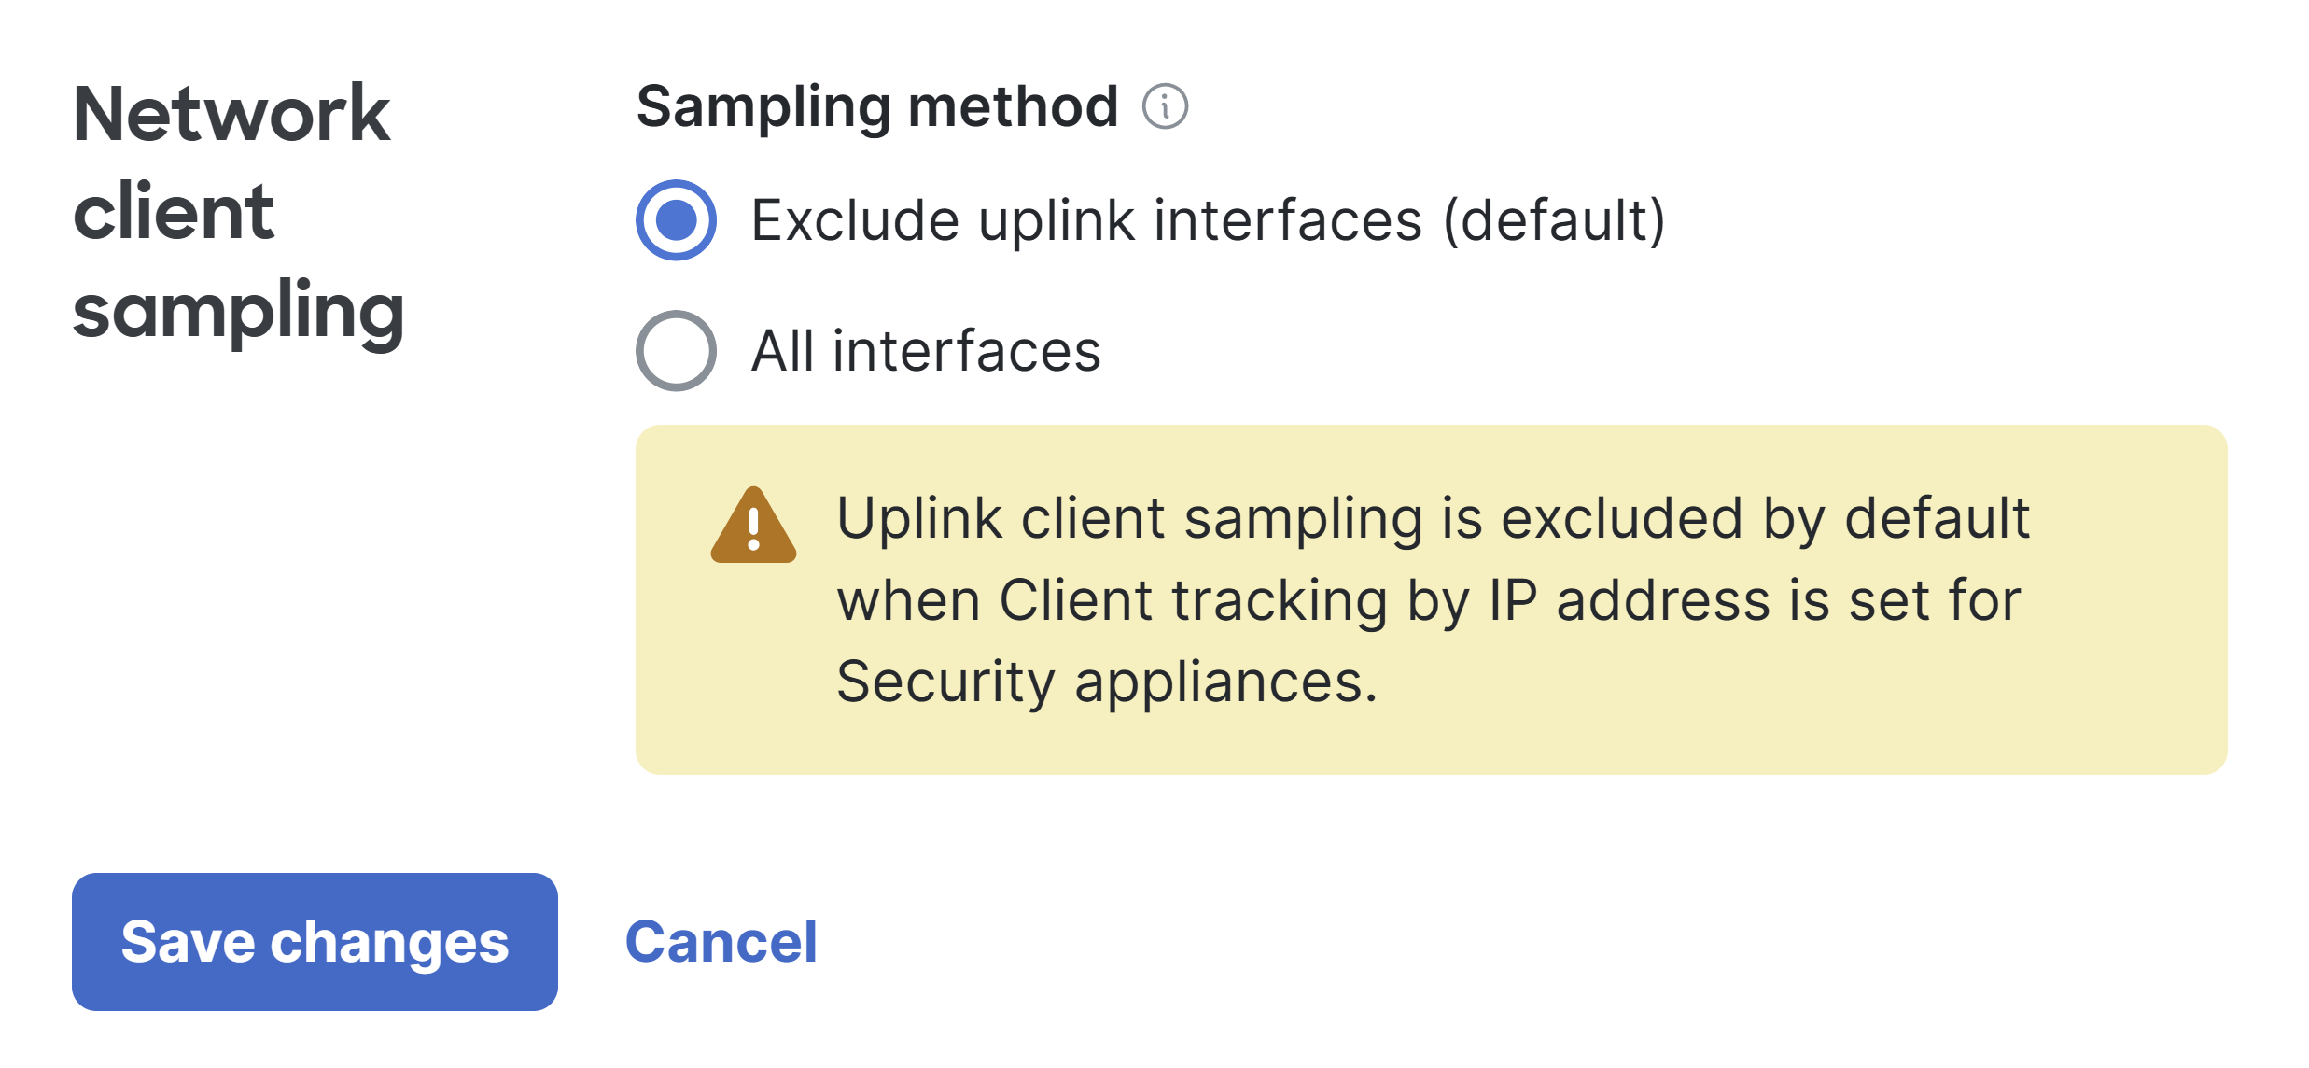Image resolution: width=2309 pixels, height=1068 pixels.
Task: Open the Sampling method info icon
Action: pyautogui.click(x=1165, y=106)
